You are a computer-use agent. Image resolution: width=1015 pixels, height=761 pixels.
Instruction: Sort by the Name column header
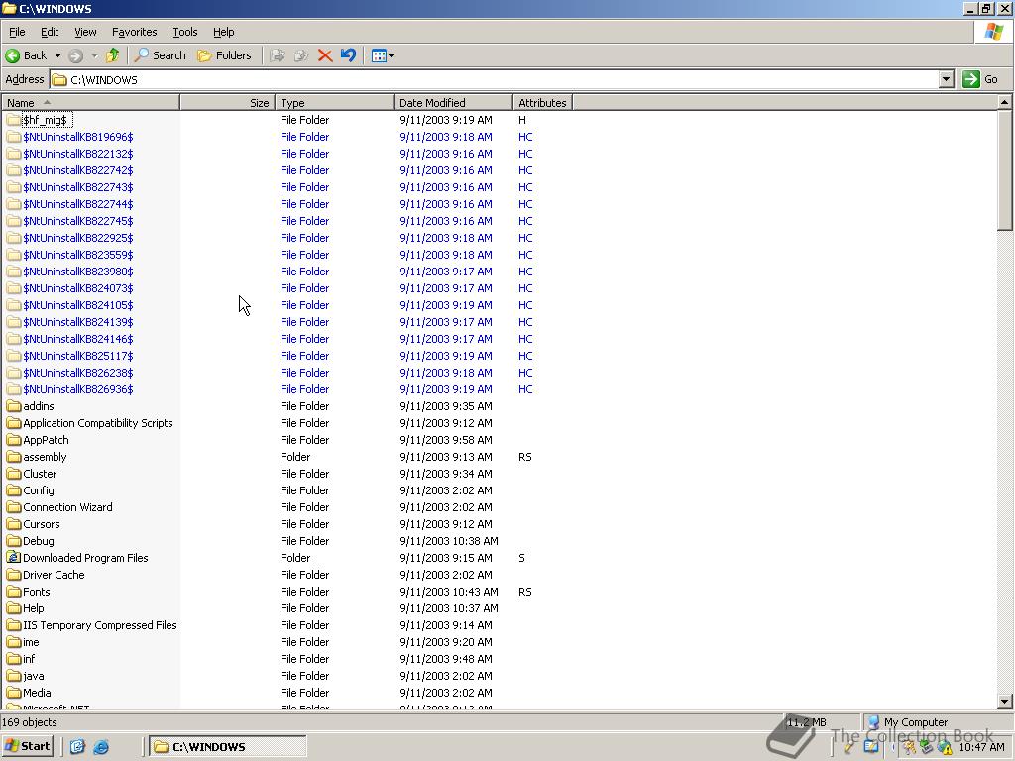coord(90,103)
